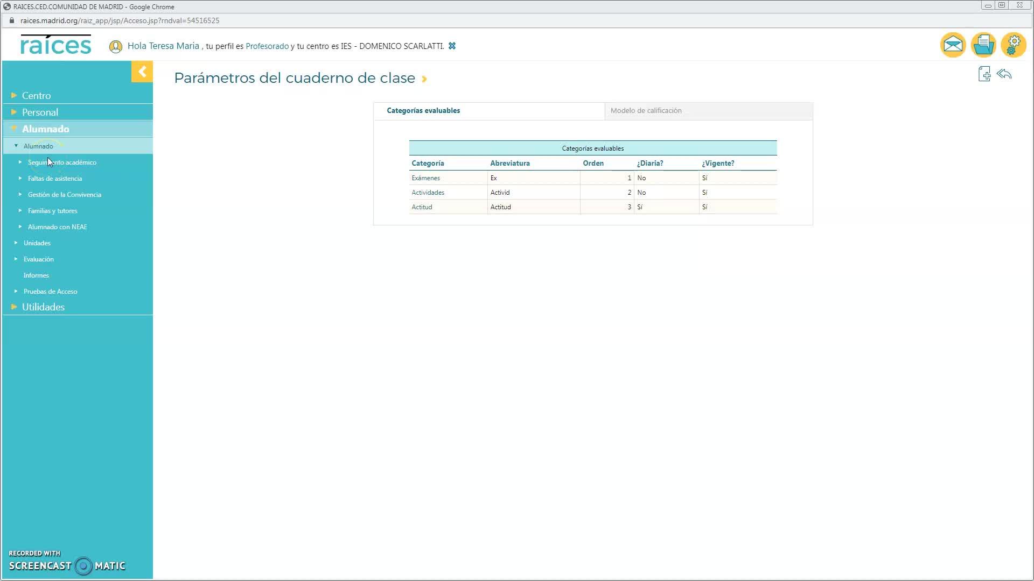Click the add new category icon
The height and width of the screenshot is (581, 1034).
[x=984, y=74]
